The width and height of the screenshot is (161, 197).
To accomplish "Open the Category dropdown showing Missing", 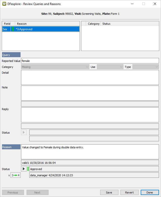I will [55, 67].
